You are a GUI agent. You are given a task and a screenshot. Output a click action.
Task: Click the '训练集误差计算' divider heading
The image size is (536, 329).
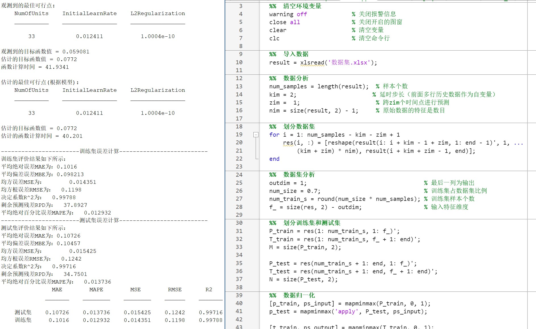click(99, 151)
